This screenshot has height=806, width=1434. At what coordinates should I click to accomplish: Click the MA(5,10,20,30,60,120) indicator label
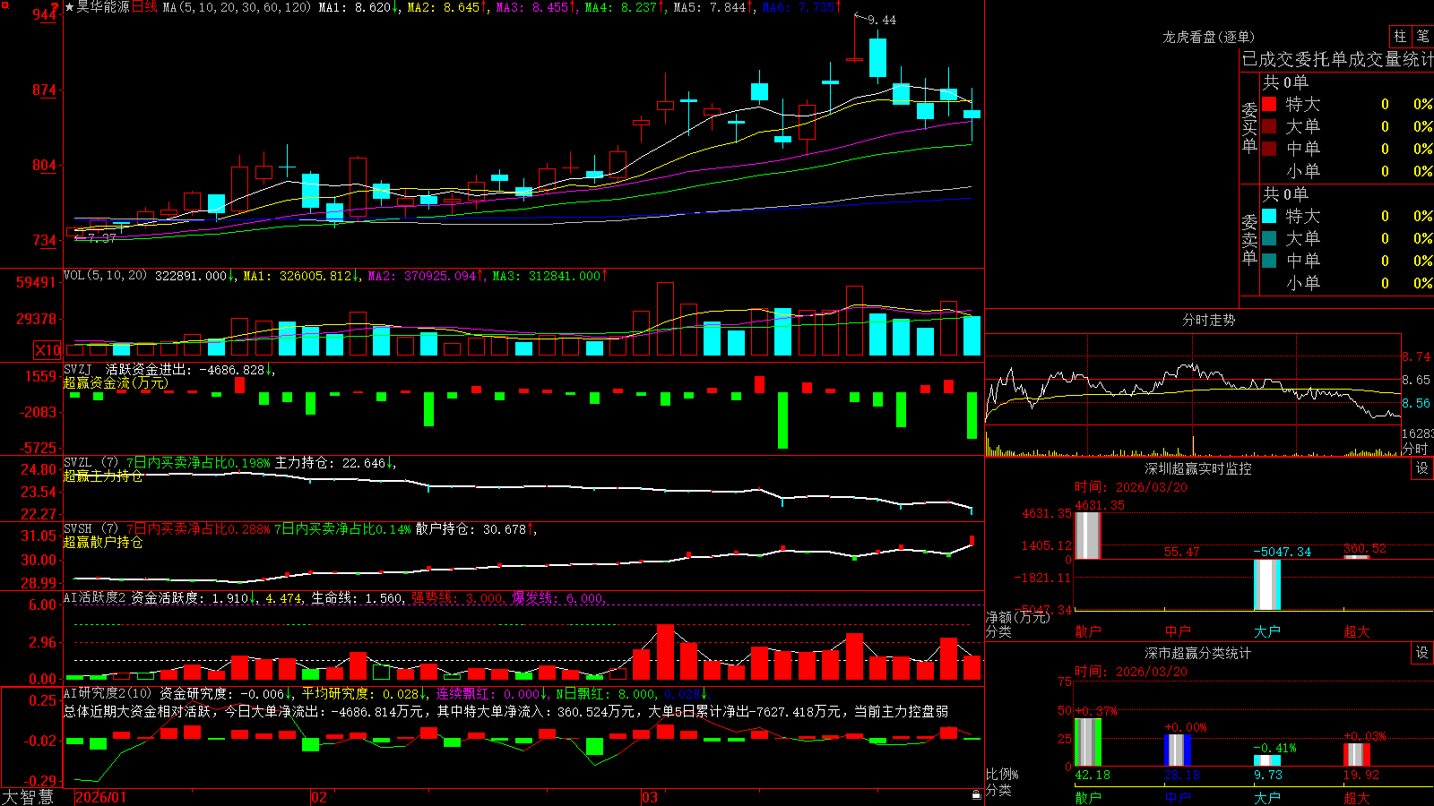coord(238,7)
